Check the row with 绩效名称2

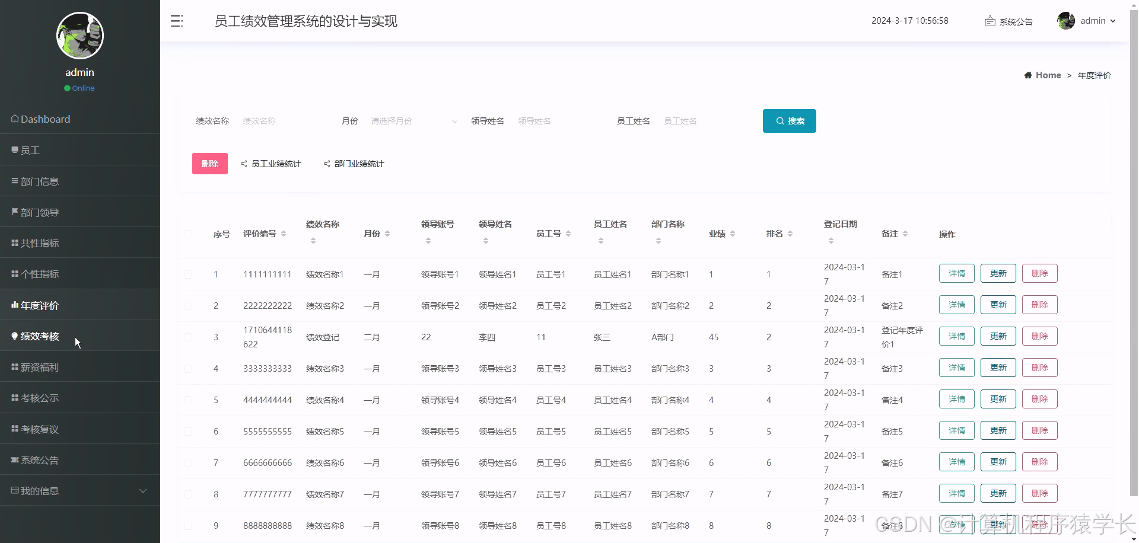(x=188, y=306)
